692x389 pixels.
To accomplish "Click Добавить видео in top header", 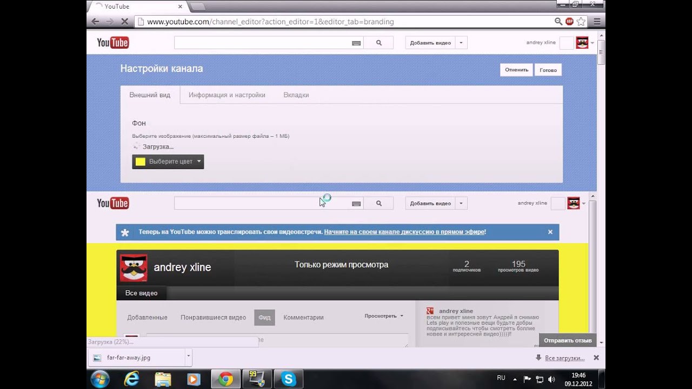I will click(430, 43).
